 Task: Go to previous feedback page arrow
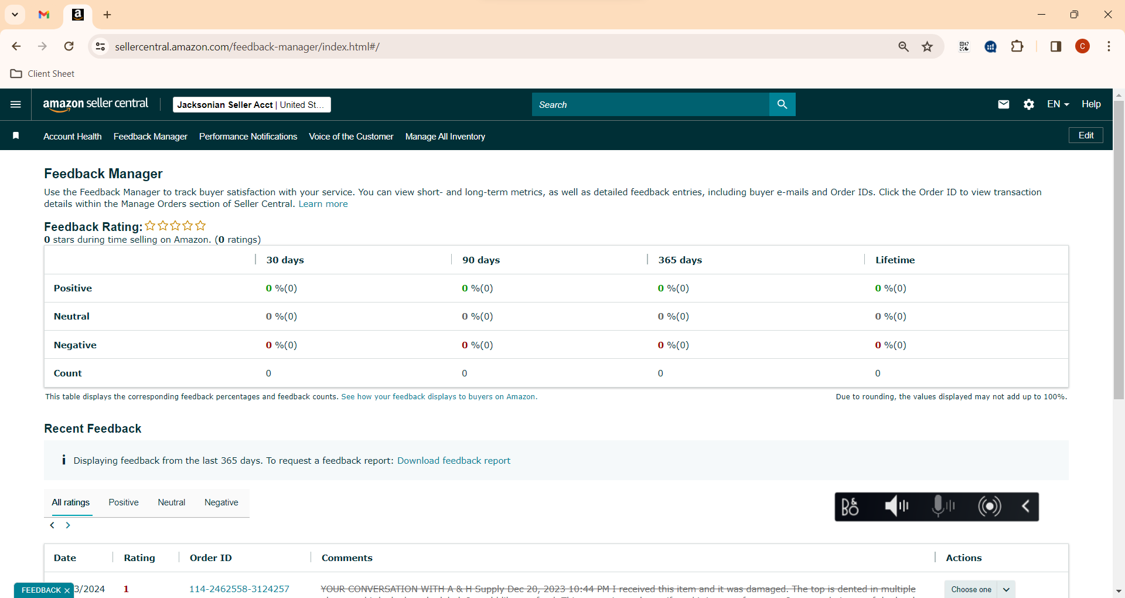click(52, 525)
